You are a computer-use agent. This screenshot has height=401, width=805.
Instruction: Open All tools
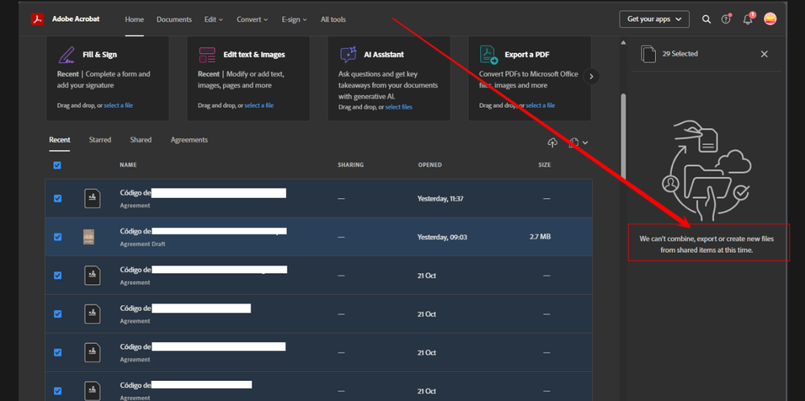click(x=333, y=19)
